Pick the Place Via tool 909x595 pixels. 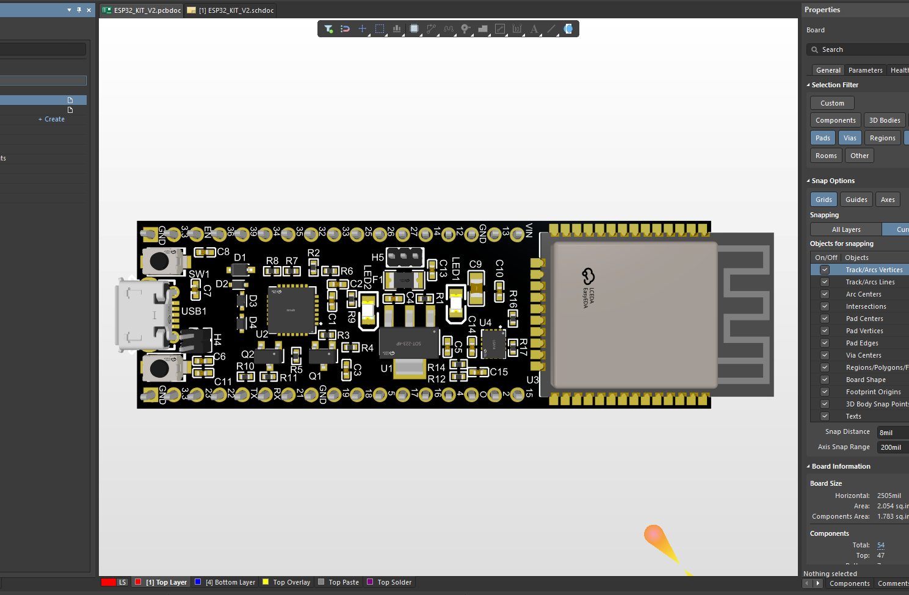[x=466, y=29]
